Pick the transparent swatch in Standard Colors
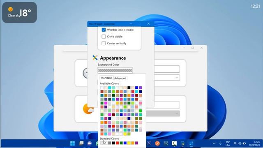The width and height of the screenshot is (263, 148). point(102,143)
